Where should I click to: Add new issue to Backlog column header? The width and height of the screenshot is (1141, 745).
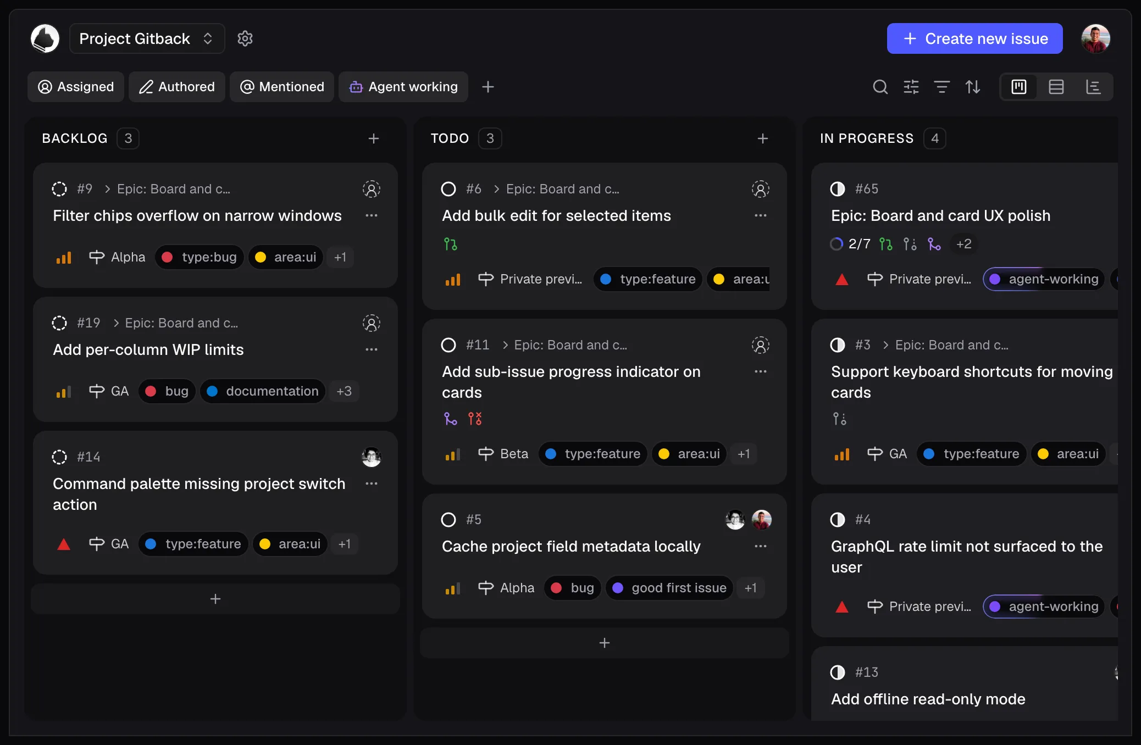374,138
